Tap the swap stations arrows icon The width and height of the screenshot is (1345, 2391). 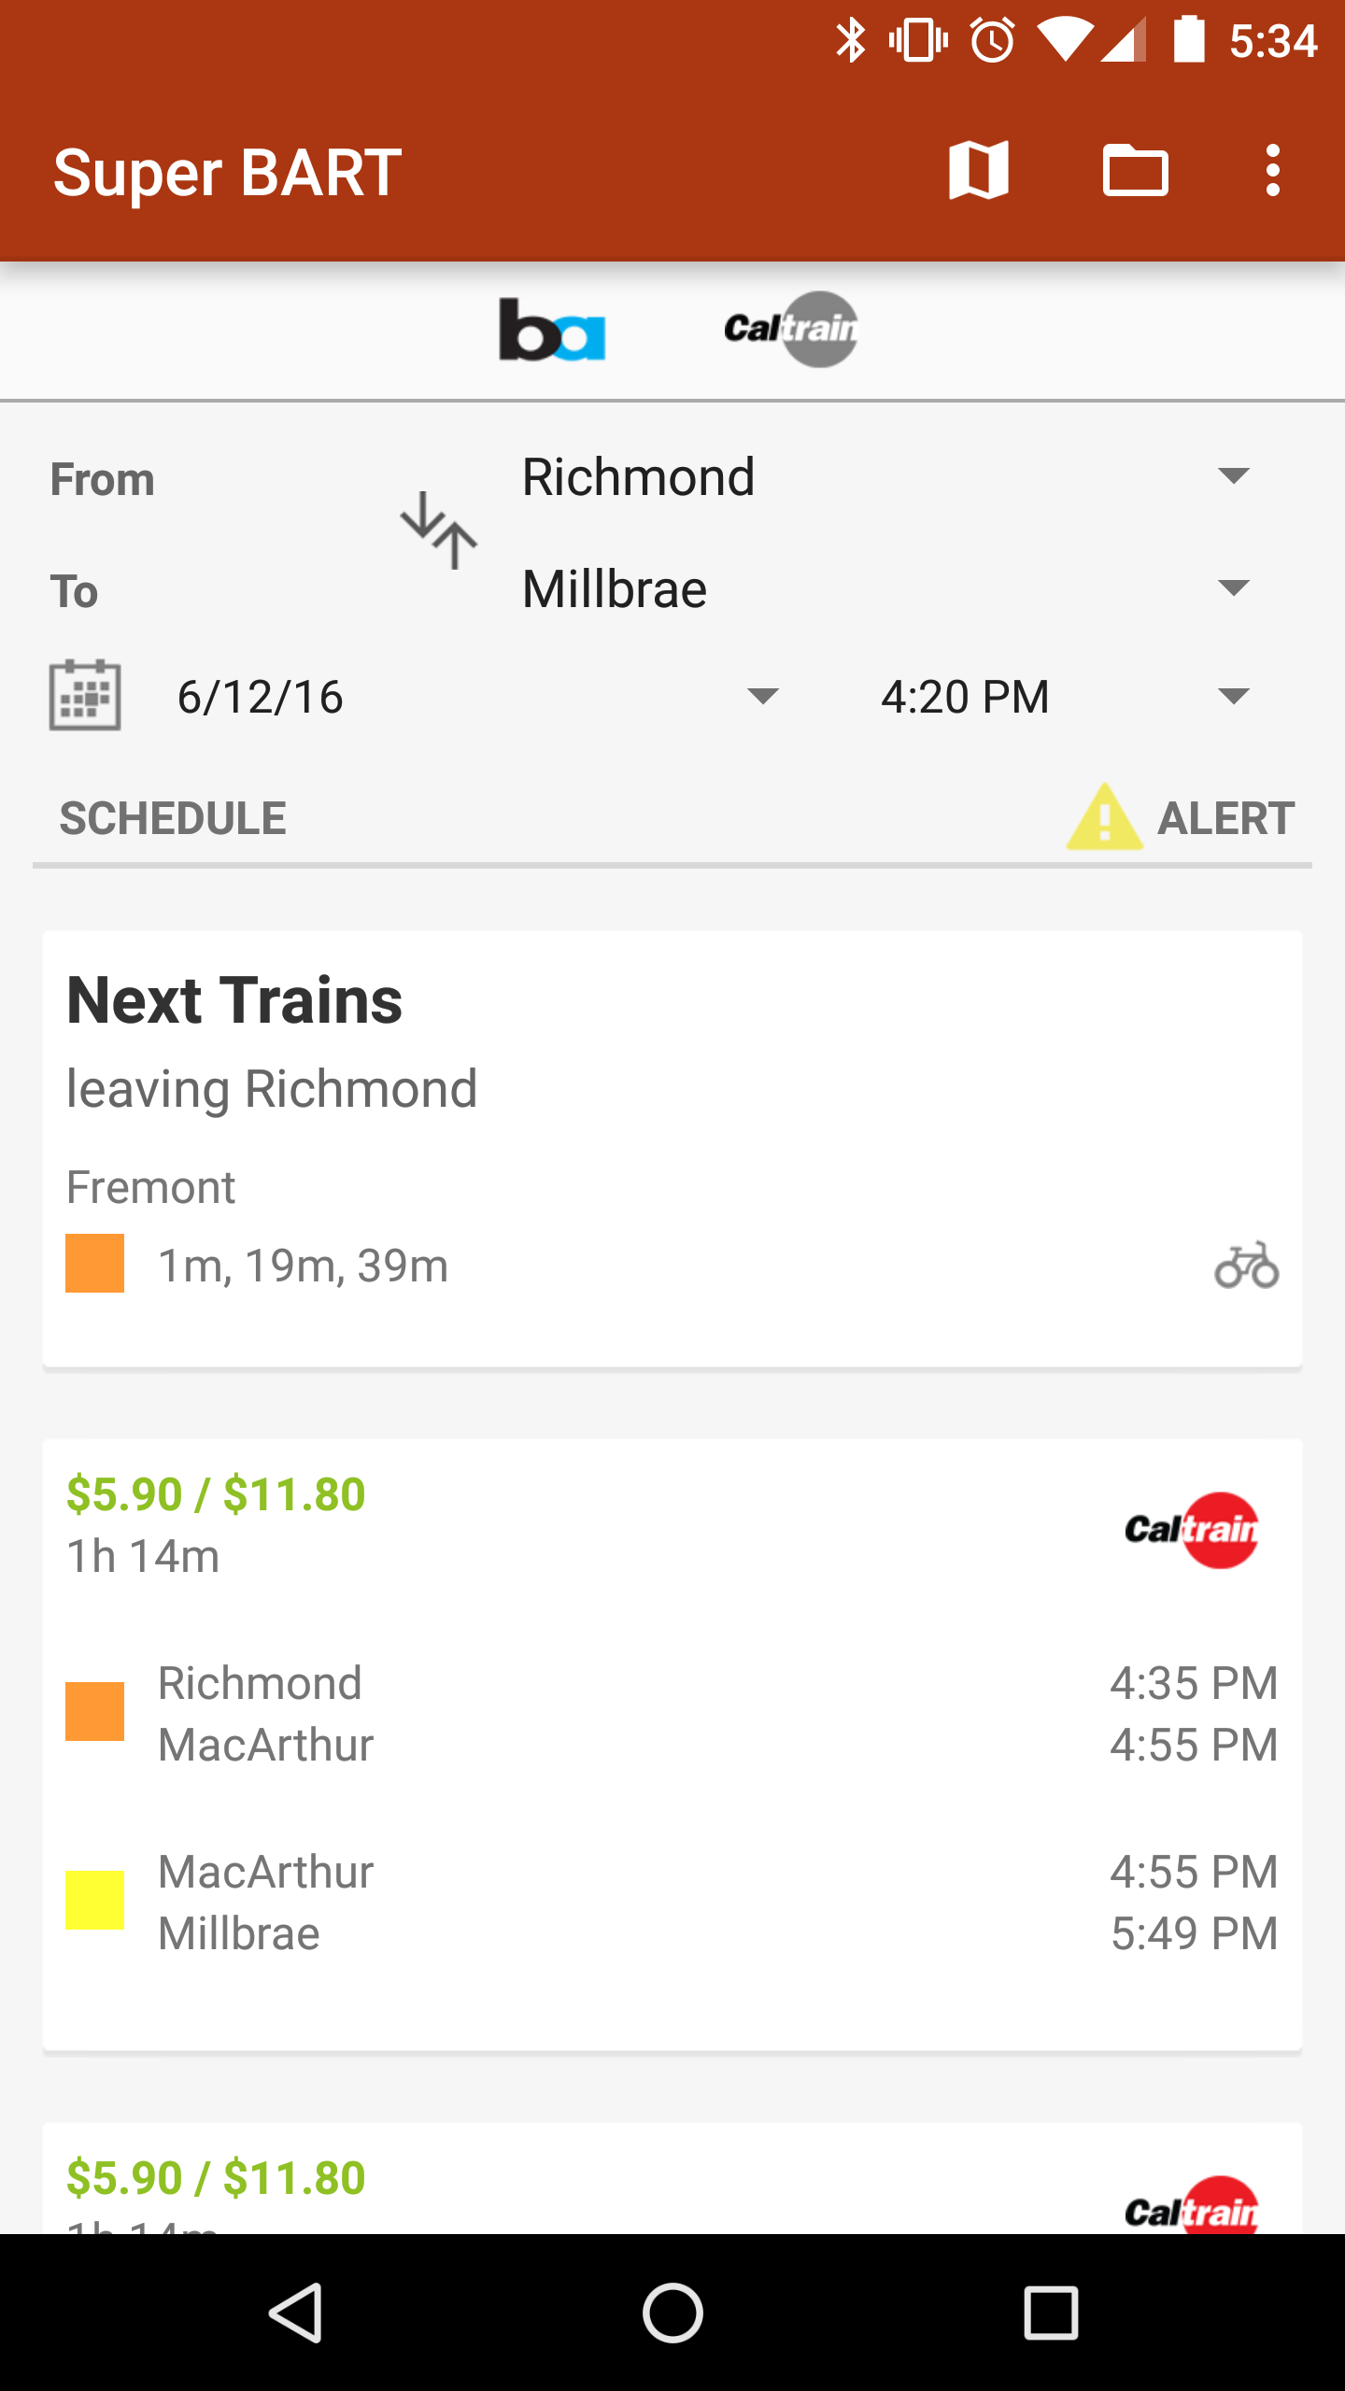(438, 531)
